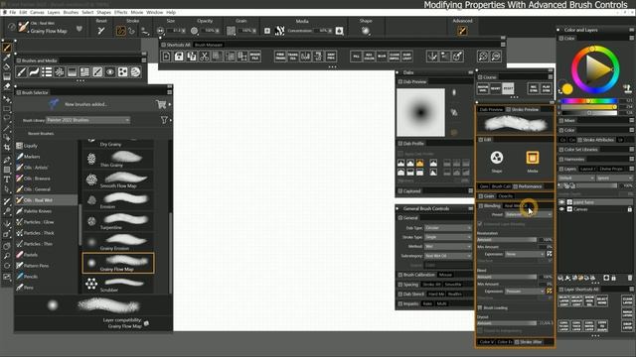Select the Straight Line Strokes icon
Image resolution: width=636 pixels, height=357 pixels.
(x=131, y=31)
